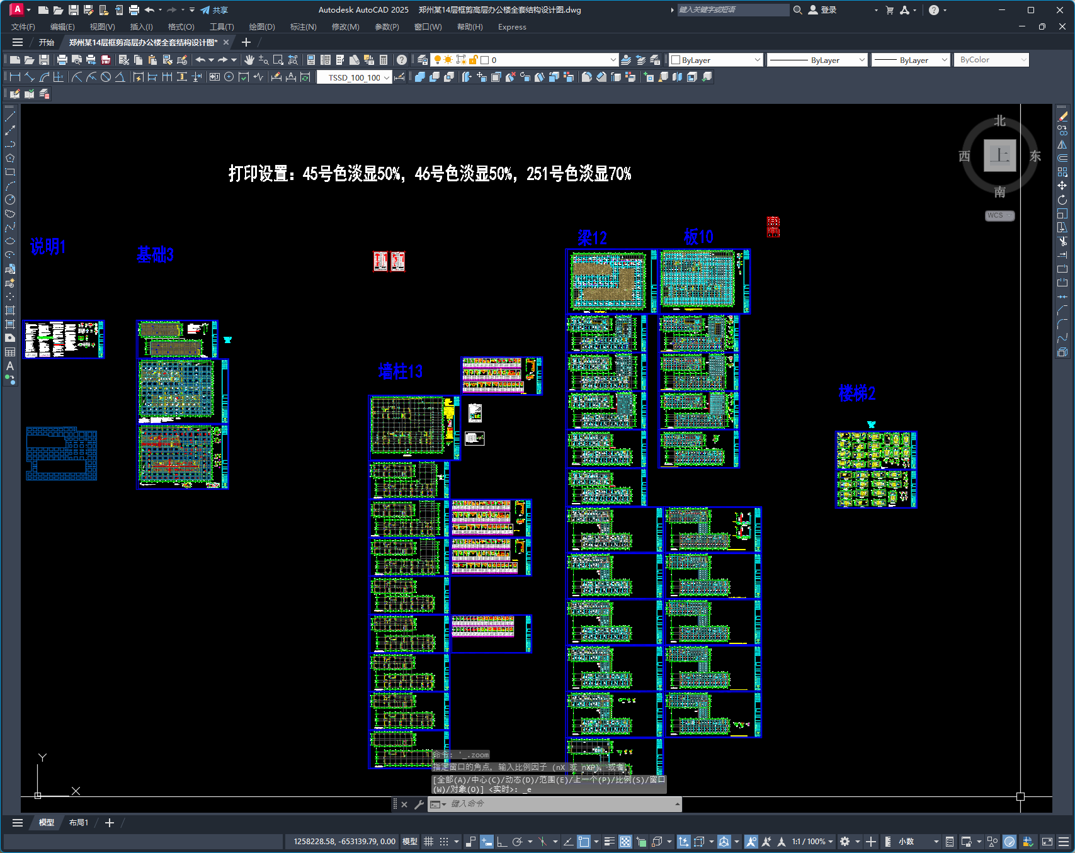Click the Plot (printer) icon in standard toolbar
Viewport: 1075px width, 853px height.
tap(62, 60)
